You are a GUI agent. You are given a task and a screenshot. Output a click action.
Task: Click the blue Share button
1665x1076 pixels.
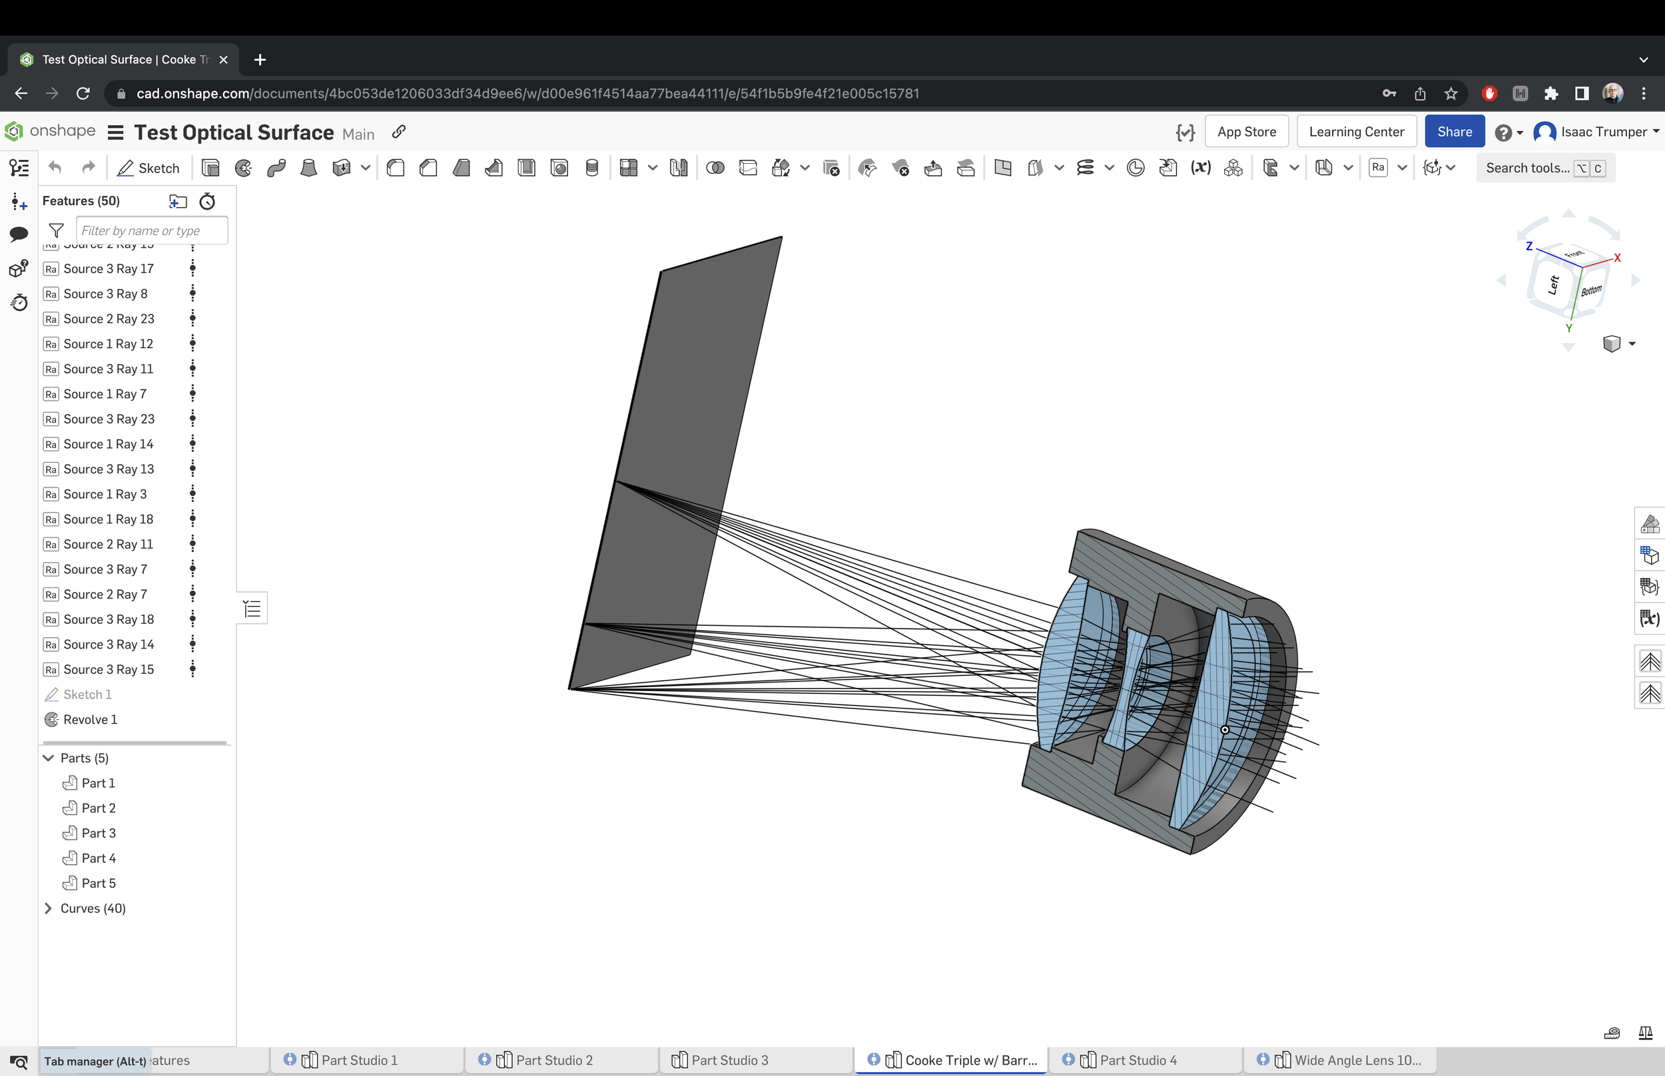point(1454,131)
